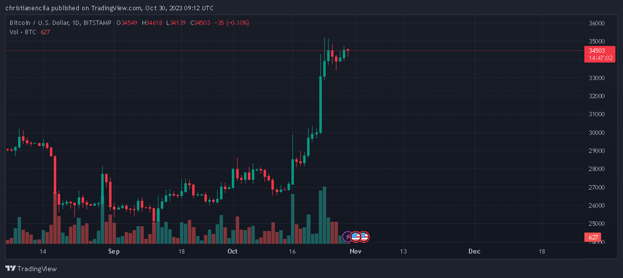Viewport: 623px width, 278px height.
Task: Click the 36000 price scale label
Action: [x=596, y=23]
